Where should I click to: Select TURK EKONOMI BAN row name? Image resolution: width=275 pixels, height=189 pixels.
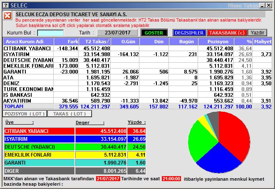coord(28,89)
